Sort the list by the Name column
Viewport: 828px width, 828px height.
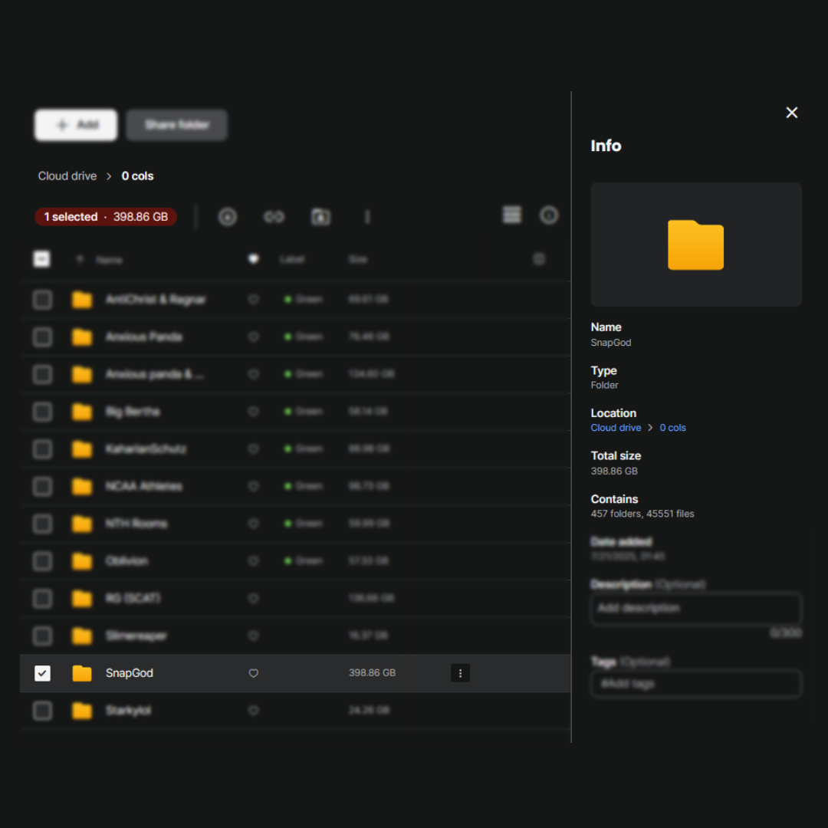(109, 260)
